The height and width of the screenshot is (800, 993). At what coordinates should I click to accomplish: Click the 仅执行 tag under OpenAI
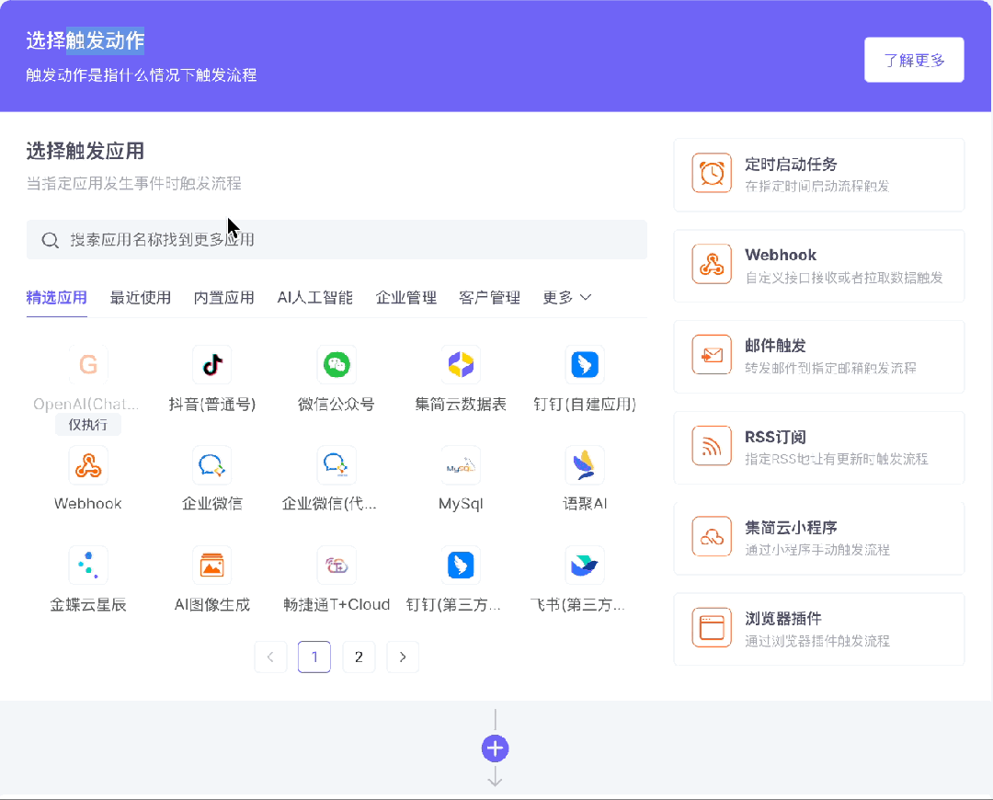click(88, 425)
